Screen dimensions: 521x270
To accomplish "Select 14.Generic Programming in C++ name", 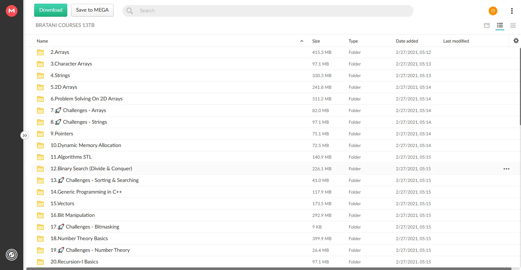I will [86, 192].
